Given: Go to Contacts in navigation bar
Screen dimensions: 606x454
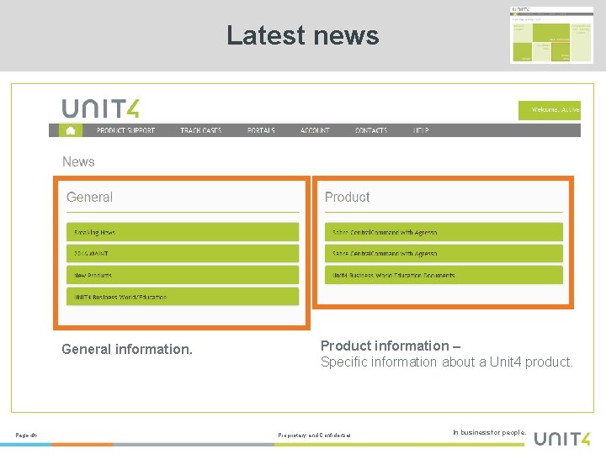Looking at the screenshot, I should [371, 130].
